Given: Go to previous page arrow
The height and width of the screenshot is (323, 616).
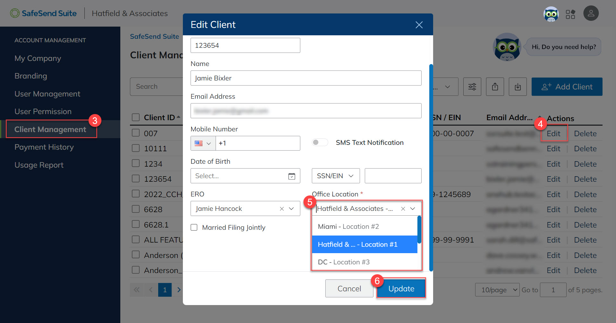Looking at the screenshot, I should 151,290.
